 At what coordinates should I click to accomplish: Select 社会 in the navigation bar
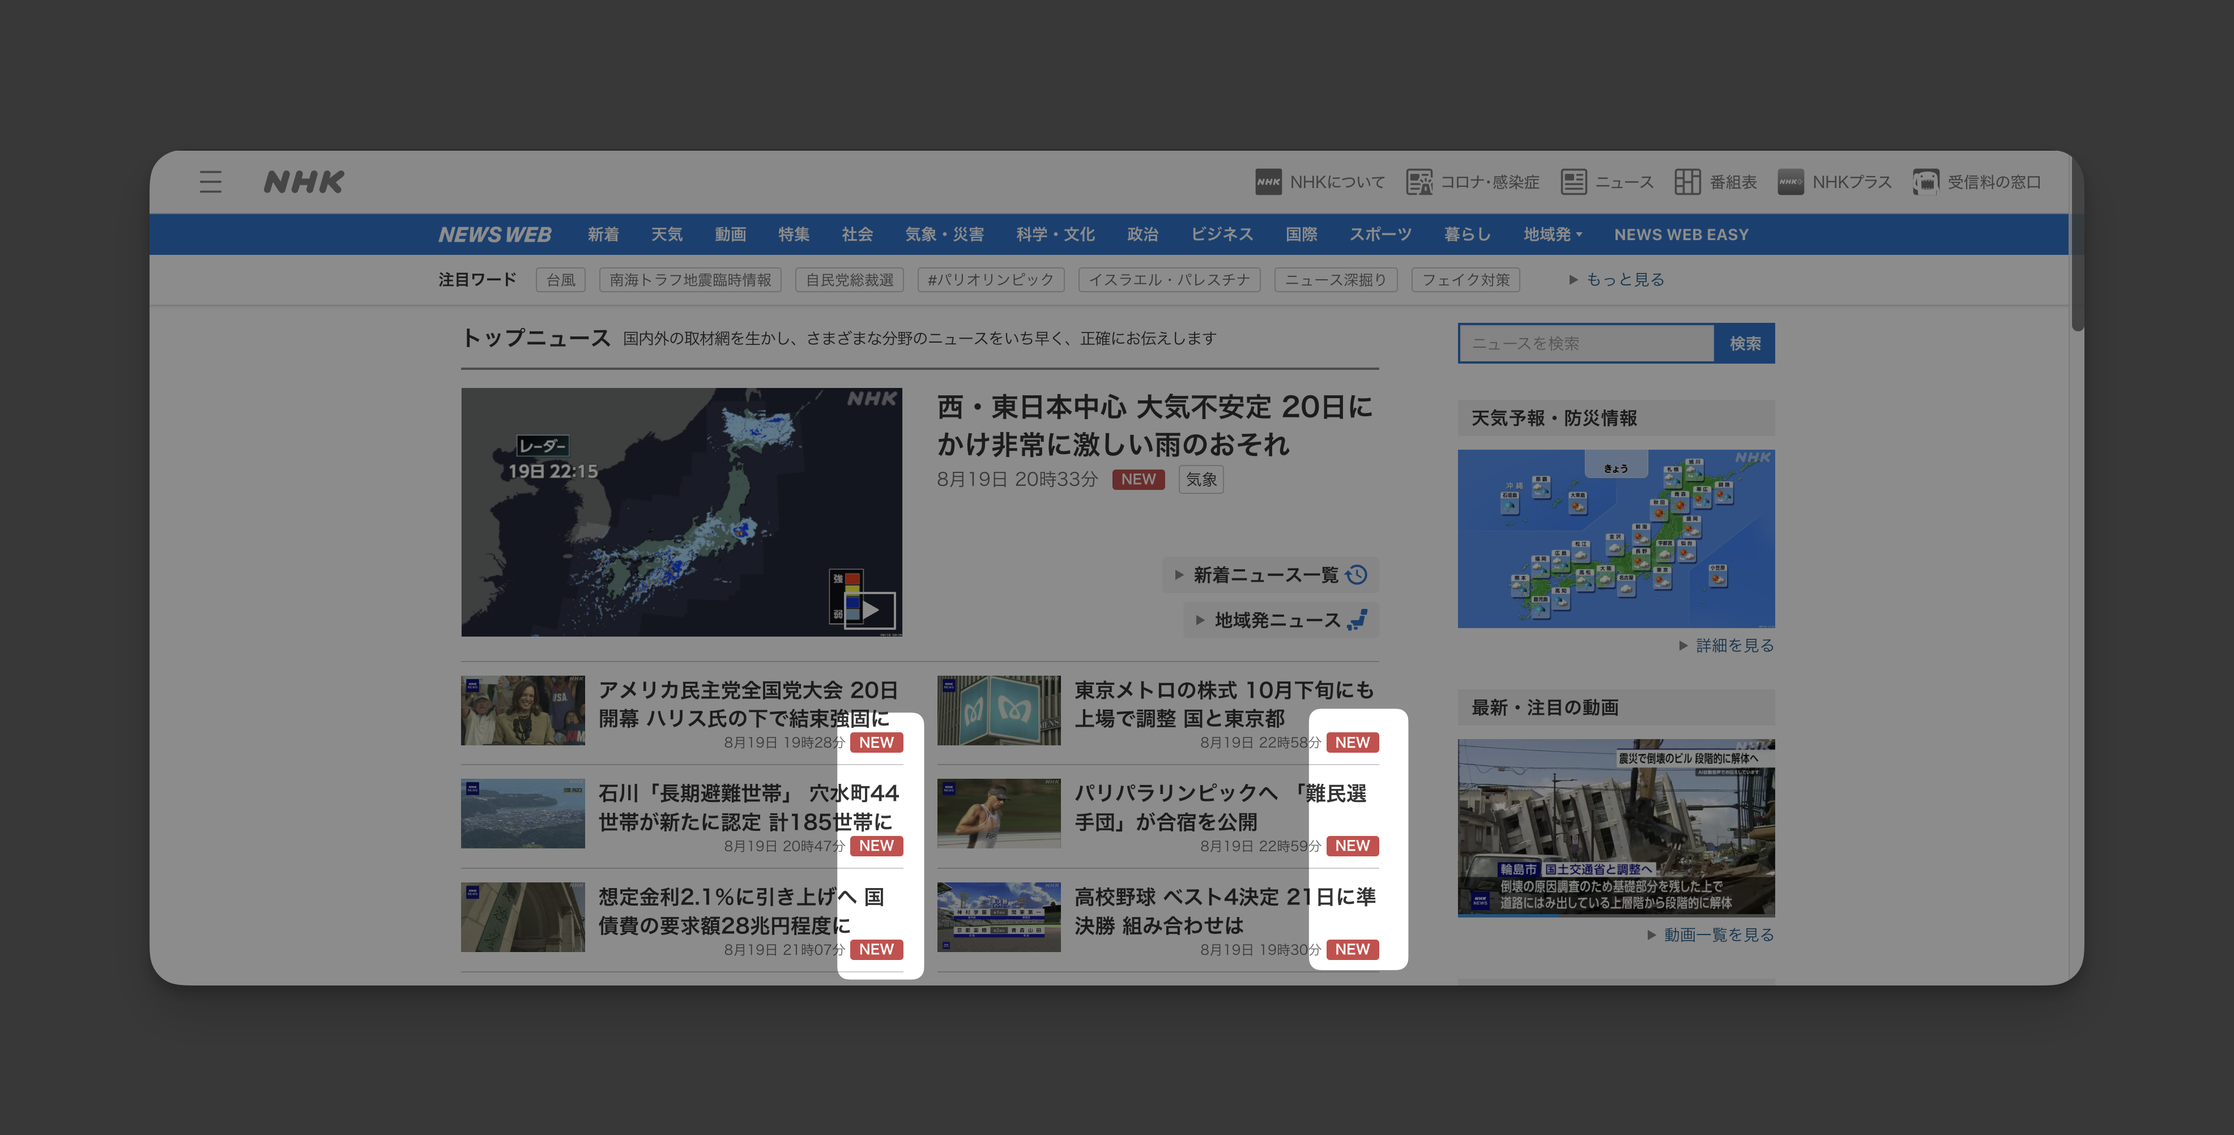click(857, 235)
